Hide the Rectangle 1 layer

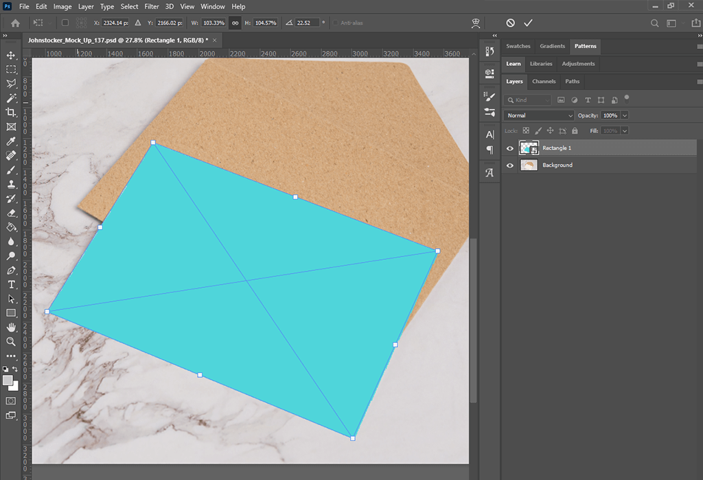pyautogui.click(x=510, y=148)
